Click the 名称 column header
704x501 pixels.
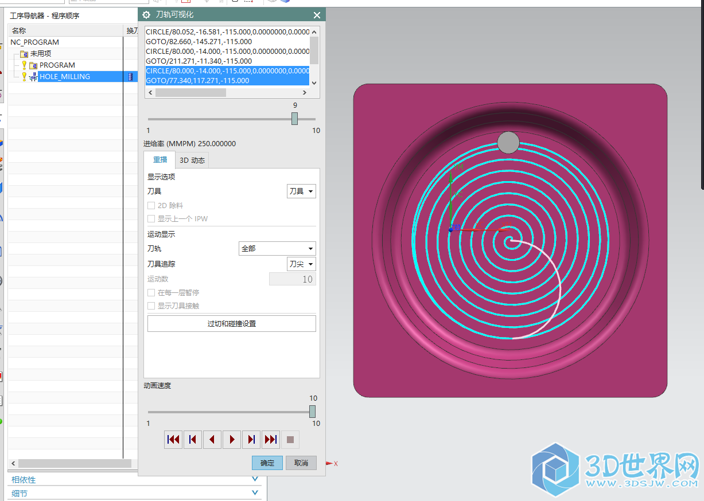(66, 30)
